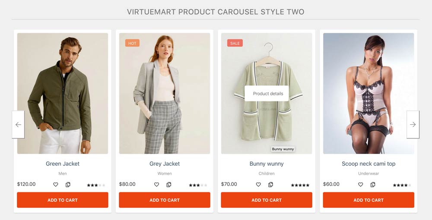Add Bunny wunny to cart
432x220 pixels.
pos(267,200)
